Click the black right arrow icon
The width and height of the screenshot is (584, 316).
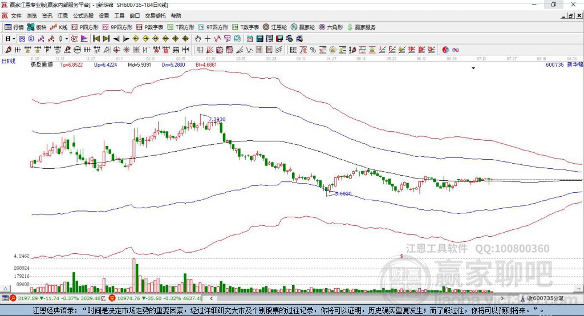pyautogui.click(x=126, y=39)
